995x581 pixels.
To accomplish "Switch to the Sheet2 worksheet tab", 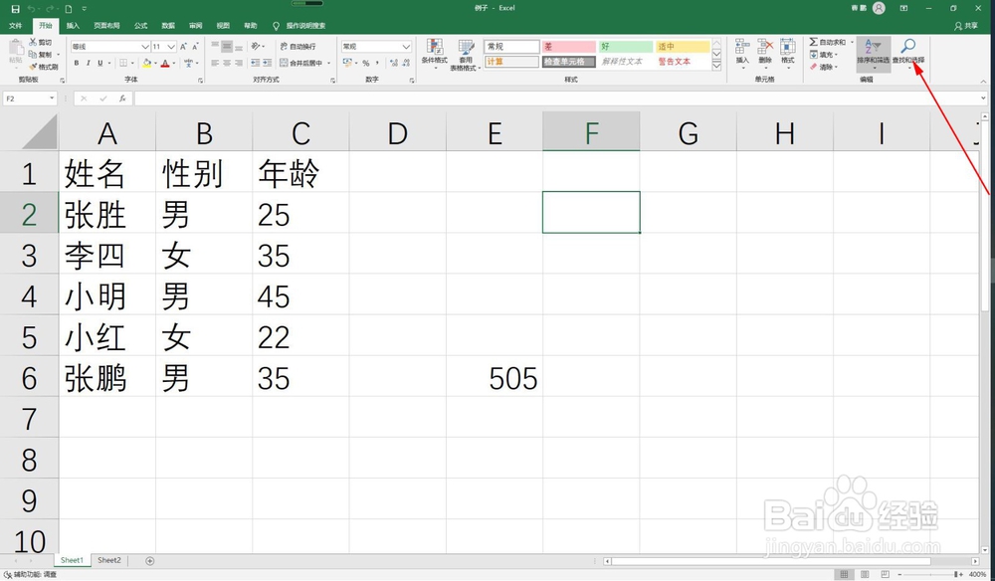I will click(x=108, y=560).
